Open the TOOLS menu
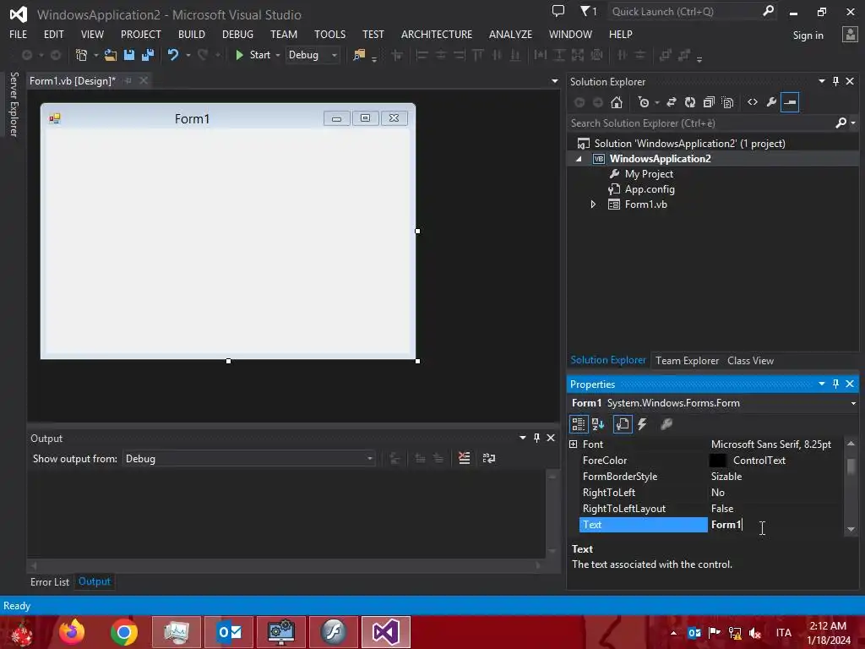 330,34
